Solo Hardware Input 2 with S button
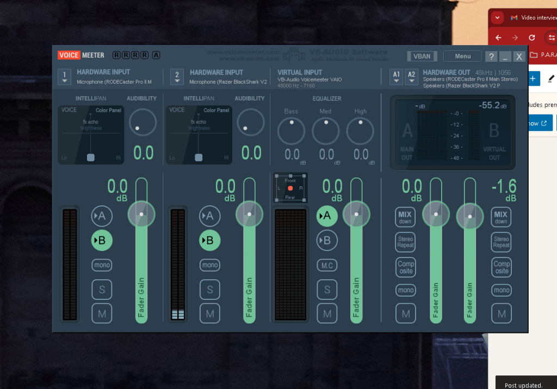Image resolution: width=557 pixels, height=389 pixels. 210,290
